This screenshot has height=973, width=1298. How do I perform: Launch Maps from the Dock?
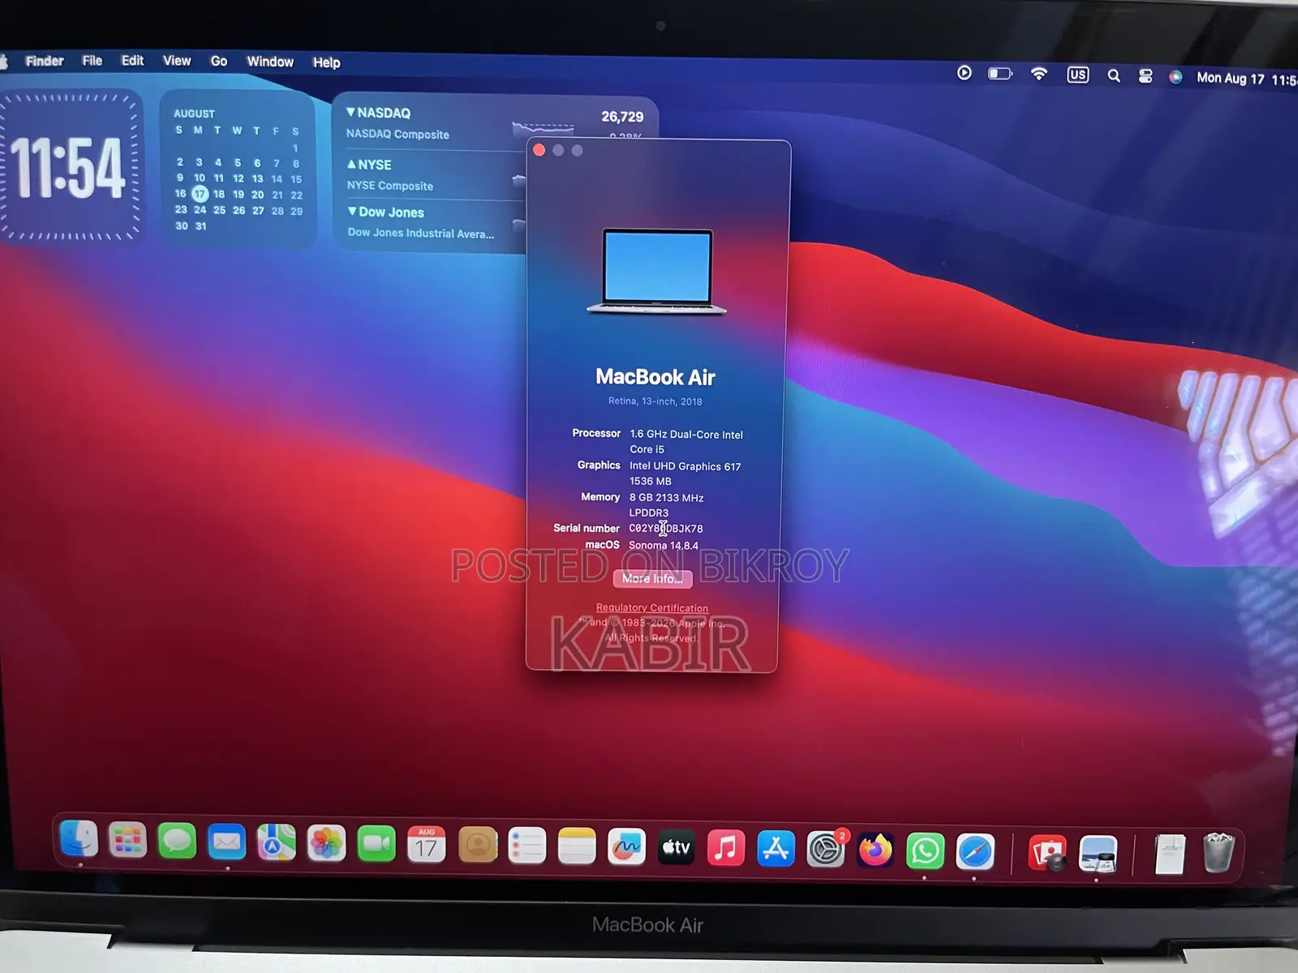[277, 843]
